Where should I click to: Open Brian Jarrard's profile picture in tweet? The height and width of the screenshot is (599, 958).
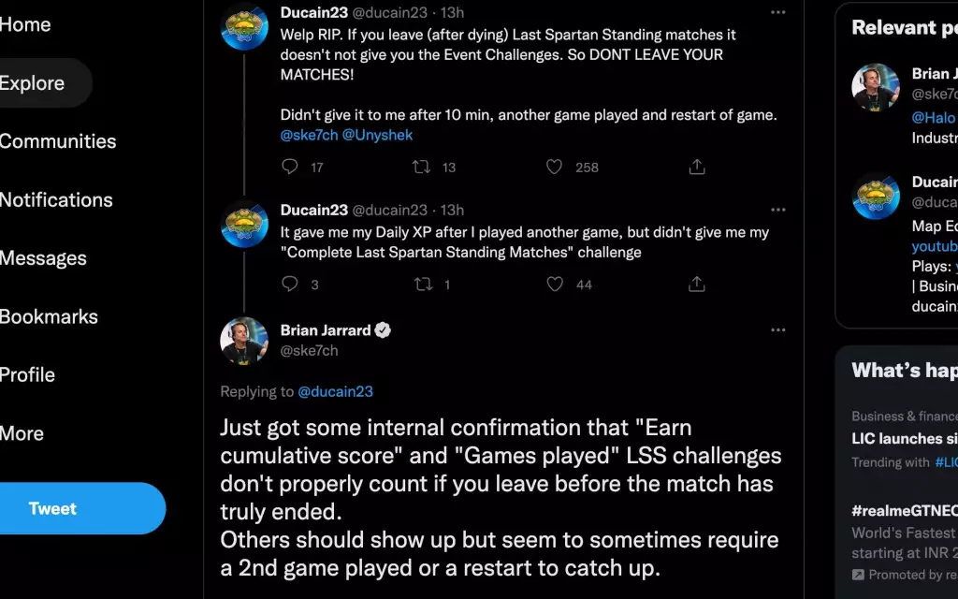(x=244, y=341)
